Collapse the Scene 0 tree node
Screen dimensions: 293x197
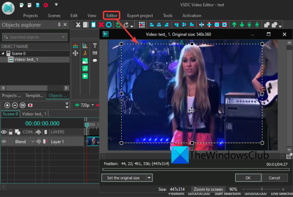[x=4, y=54]
